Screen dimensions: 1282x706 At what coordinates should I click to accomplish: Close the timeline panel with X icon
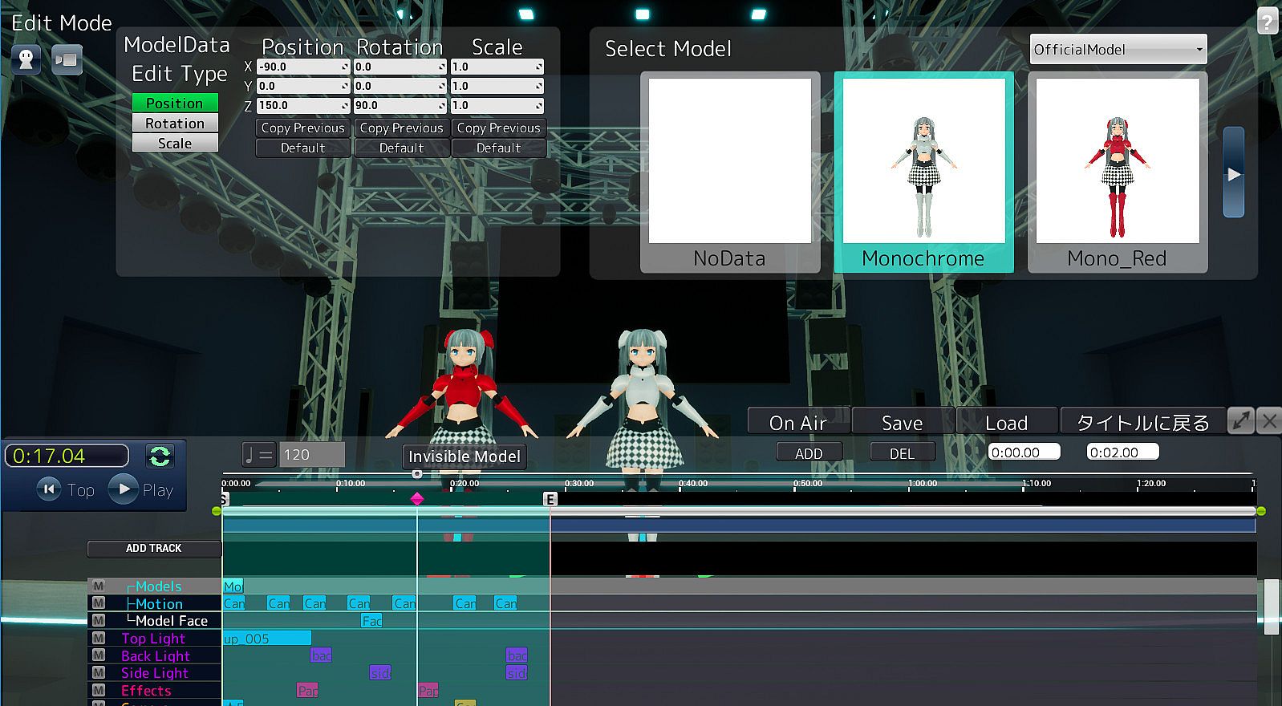click(x=1269, y=420)
